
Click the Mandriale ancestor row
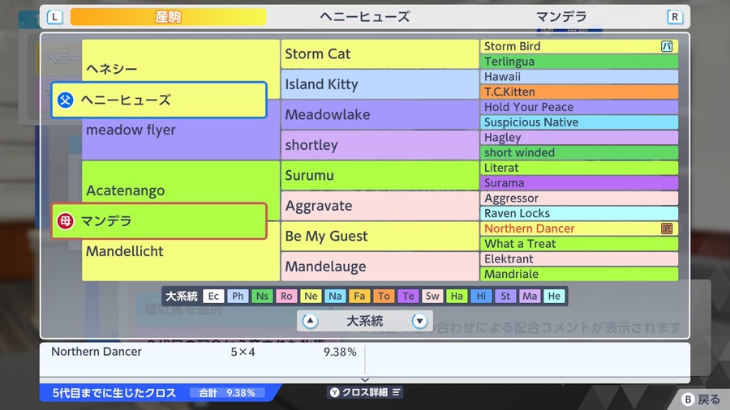pyautogui.click(x=579, y=274)
